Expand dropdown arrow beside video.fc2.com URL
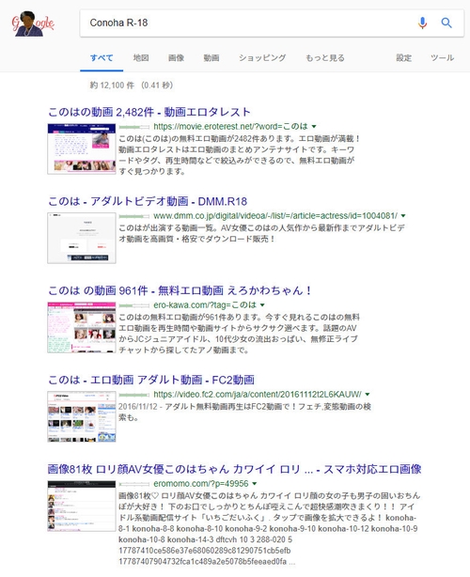The width and height of the screenshot is (470, 577). [368, 395]
